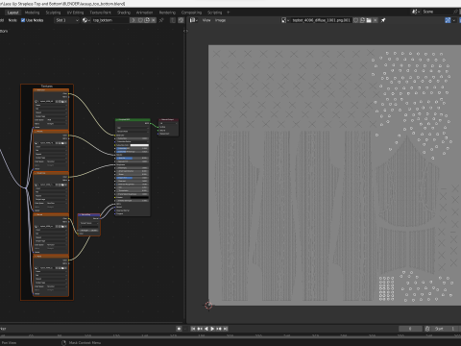This screenshot has height=346, width=461.
Task: Edit the Scene name field
Action: (x=437, y=12)
